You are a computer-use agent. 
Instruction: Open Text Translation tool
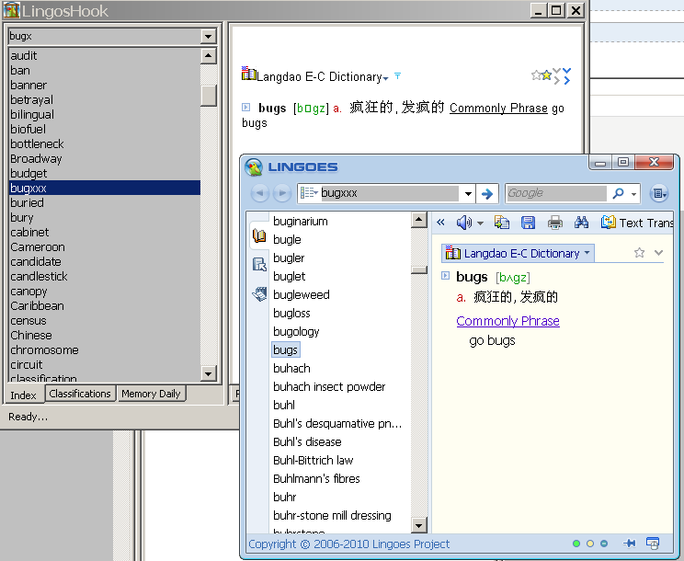tap(637, 223)
